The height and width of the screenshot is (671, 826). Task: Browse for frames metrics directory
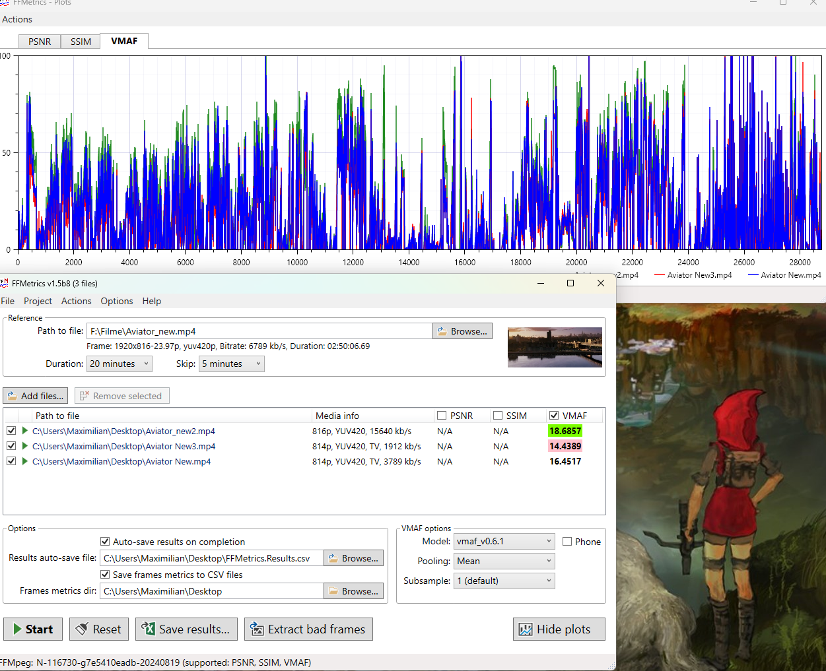coord(354,591)
